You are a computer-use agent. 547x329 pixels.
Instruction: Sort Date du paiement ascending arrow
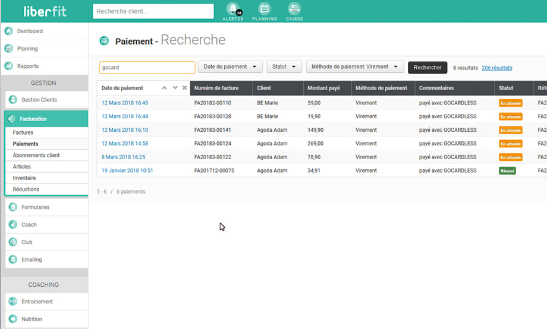(165, 88)
